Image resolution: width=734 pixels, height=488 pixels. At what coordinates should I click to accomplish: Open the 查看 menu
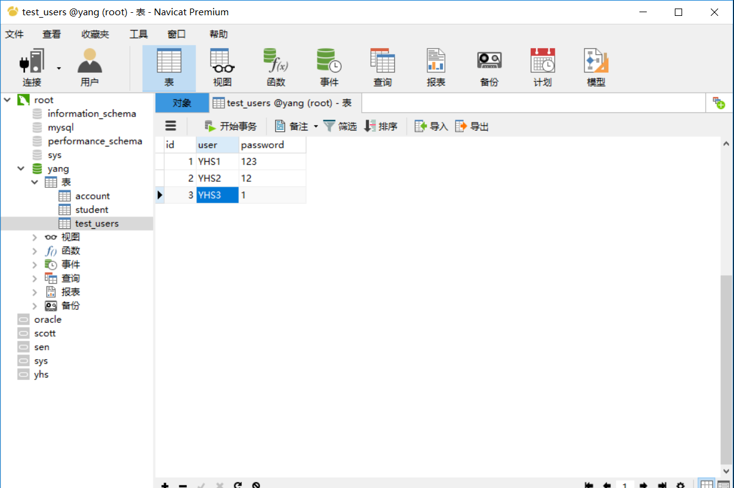52,34
